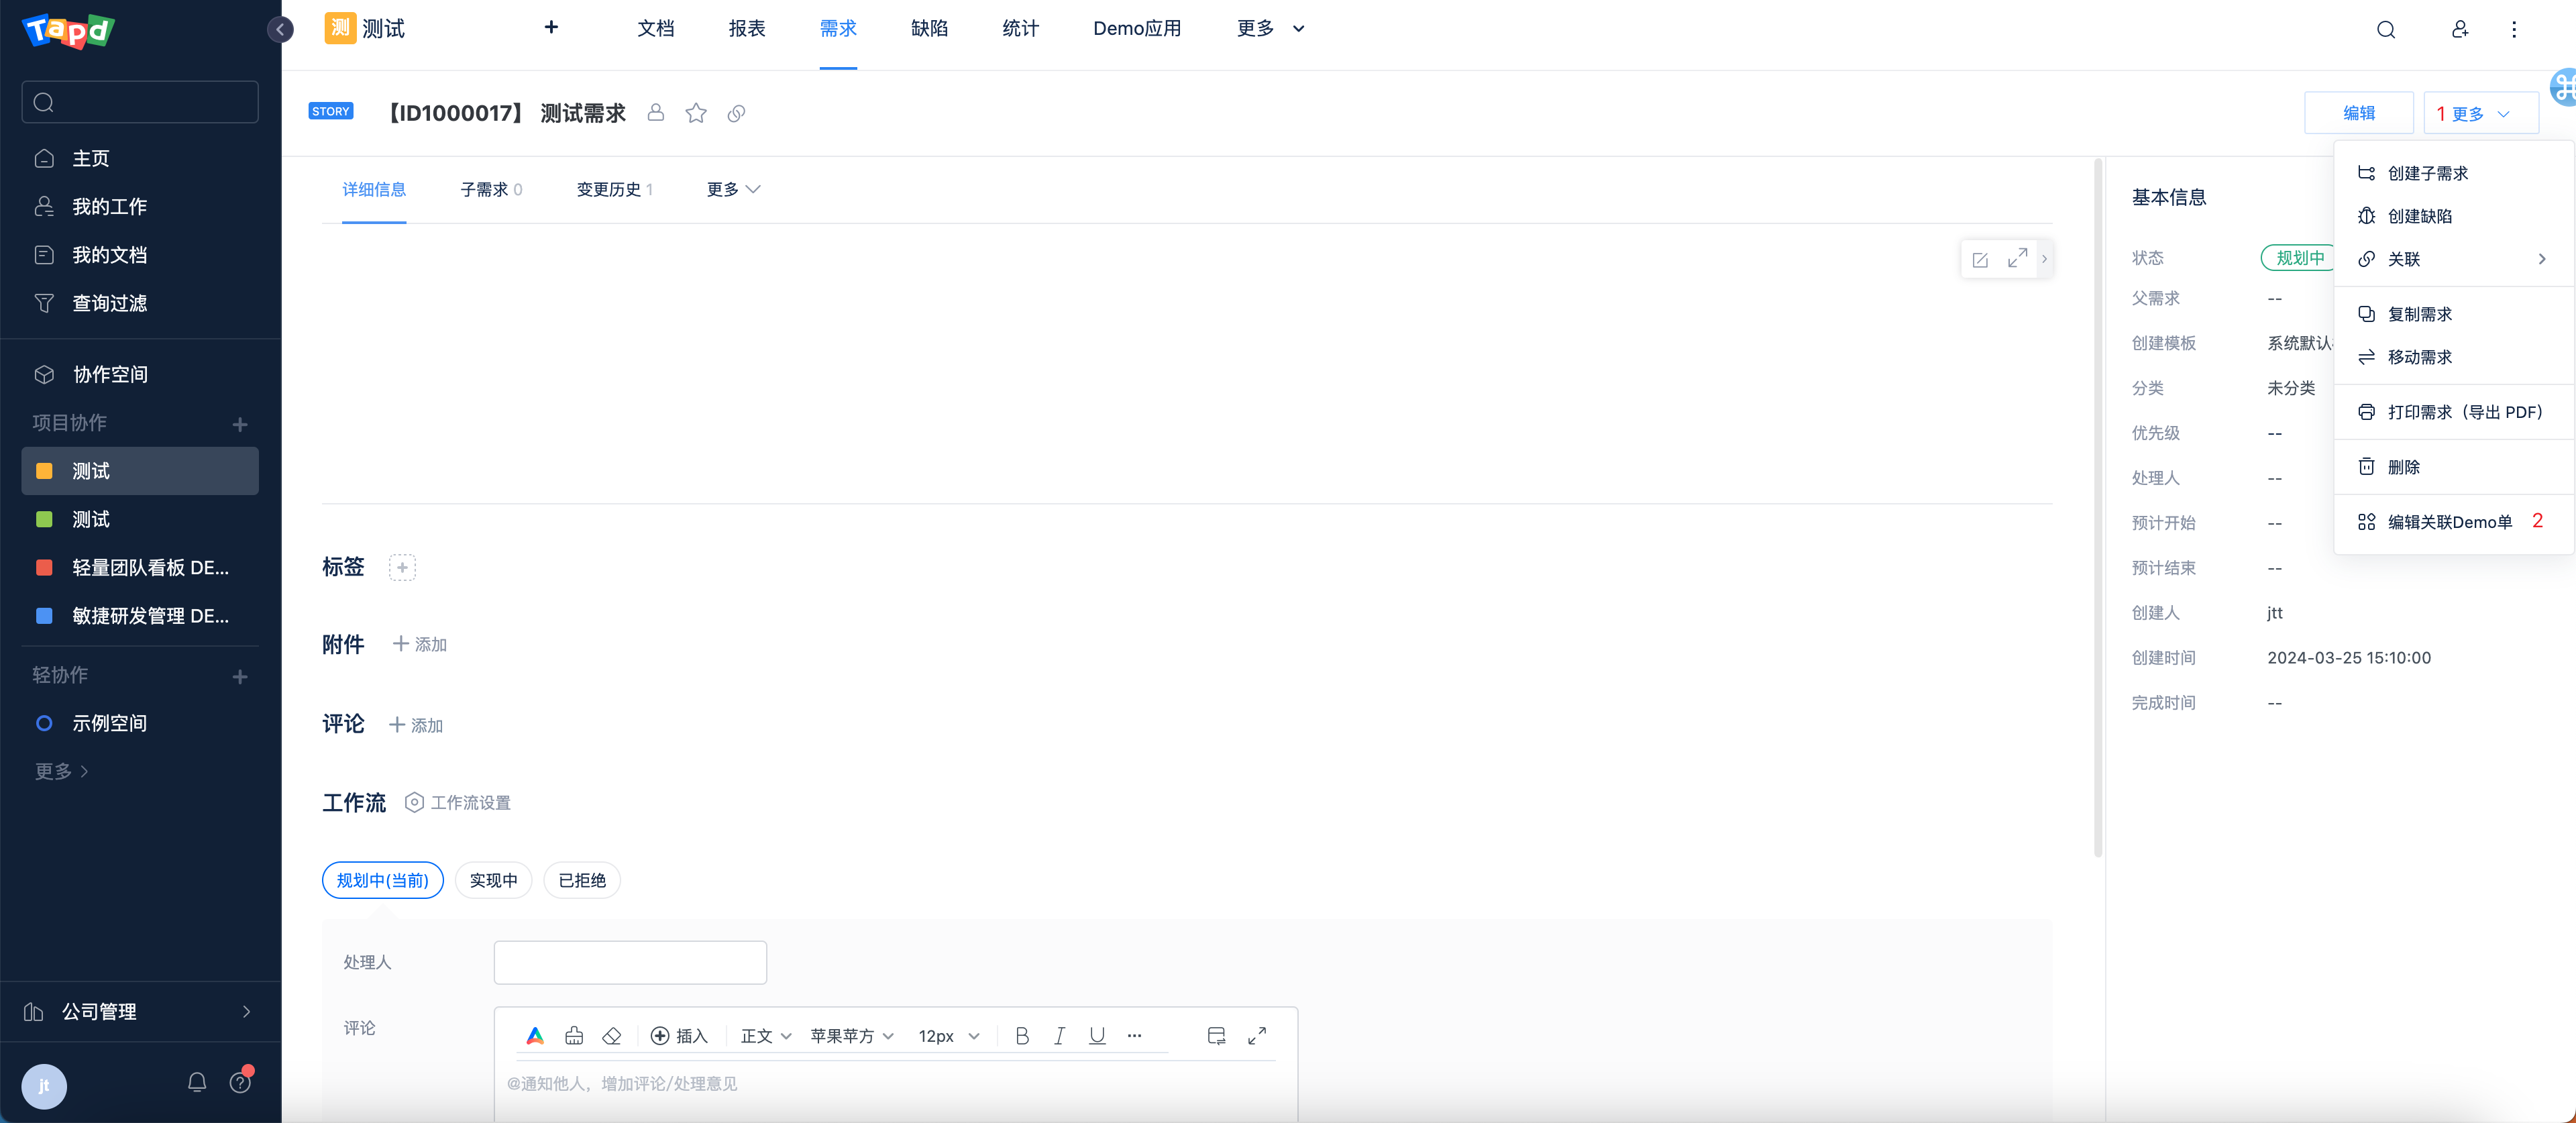Click the font color A icon

click(535, 1036)
